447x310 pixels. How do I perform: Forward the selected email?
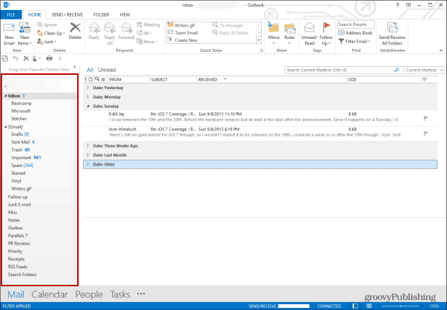tap(126, 31)
